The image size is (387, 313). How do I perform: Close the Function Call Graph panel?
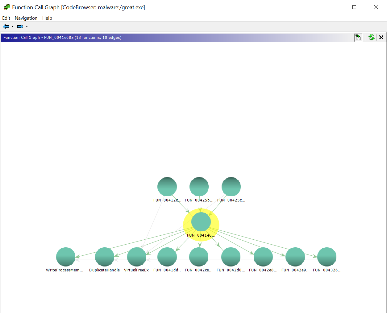(x=381, y=37)
